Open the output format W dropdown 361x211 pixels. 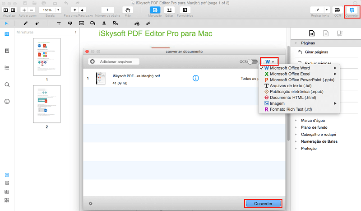[269, 61]
